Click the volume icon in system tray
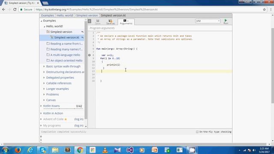 point(254,150)
